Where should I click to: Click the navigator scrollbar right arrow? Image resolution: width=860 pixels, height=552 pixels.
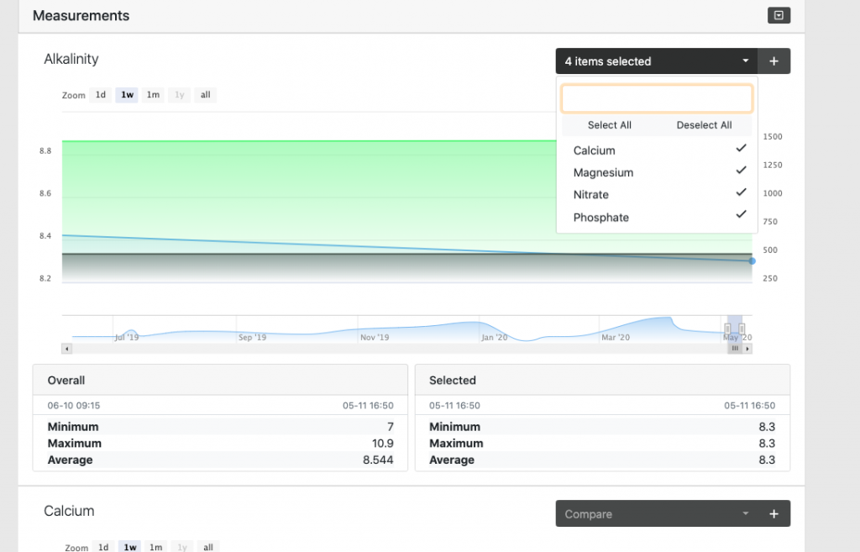click(747, 349)
